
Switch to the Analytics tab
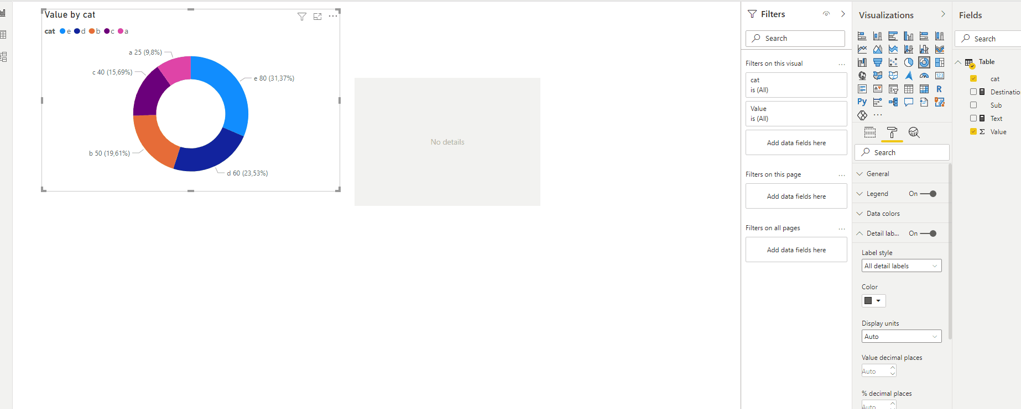click(914, 132)
